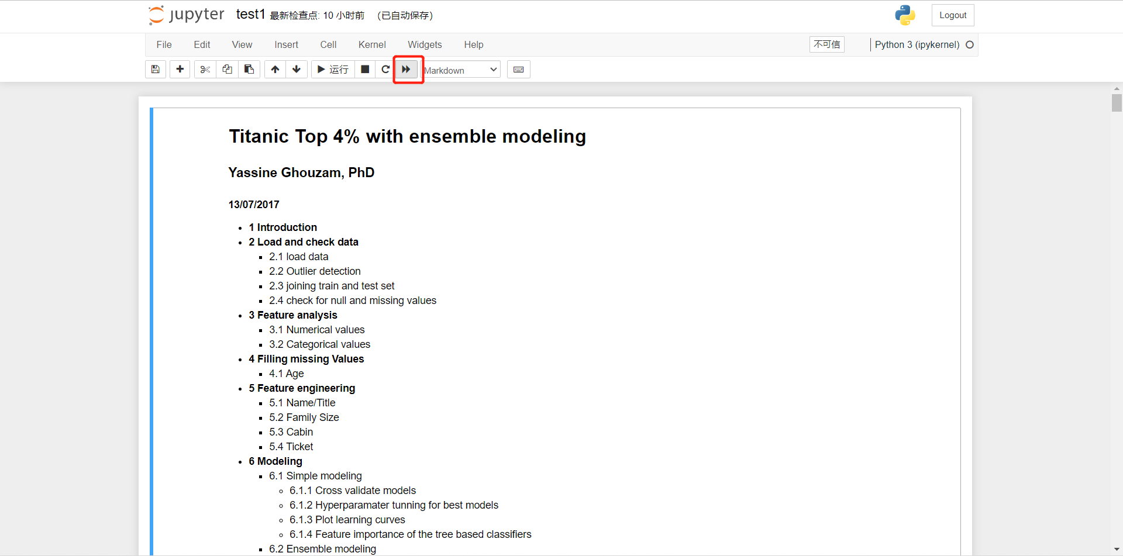Click the scrollbar down arrow
1123x556 pixels.
1117,550
